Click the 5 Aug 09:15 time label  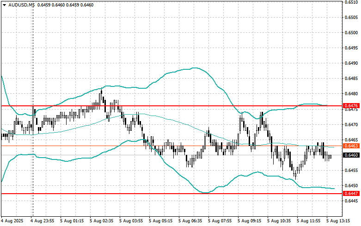click(249, 221)
